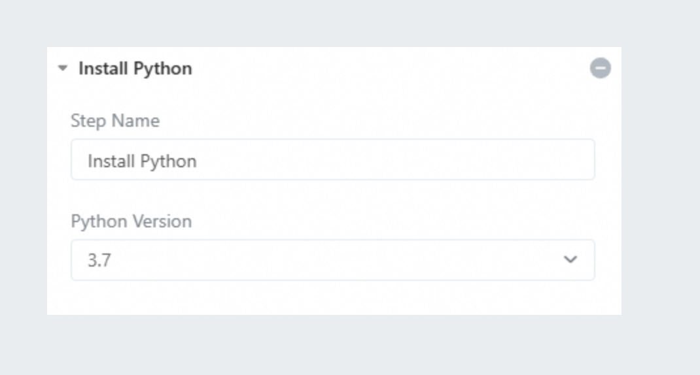The height and width of the screenshot is (375, 700).
Task: Toggle the disclosure arrow beside Install Python
Action: (63, 68)
